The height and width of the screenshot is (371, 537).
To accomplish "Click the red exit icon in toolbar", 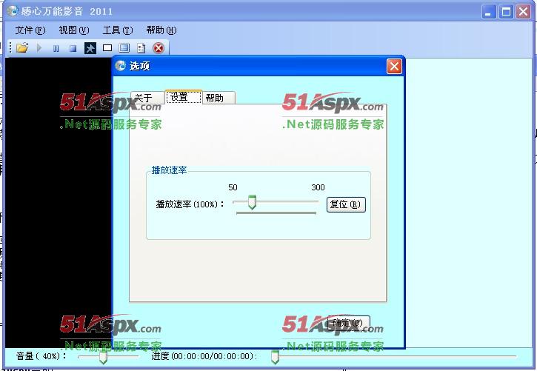I will coord(159,48).
